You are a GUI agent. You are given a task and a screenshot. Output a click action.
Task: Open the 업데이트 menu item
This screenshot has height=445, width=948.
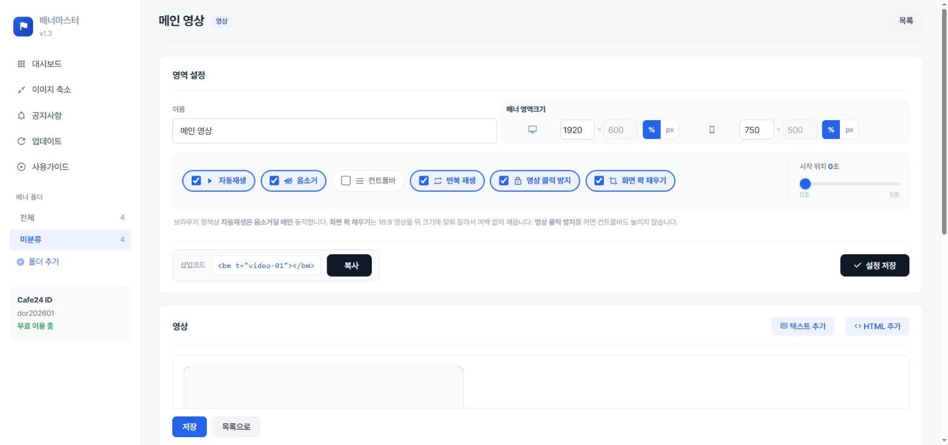(x=70, y=141)
